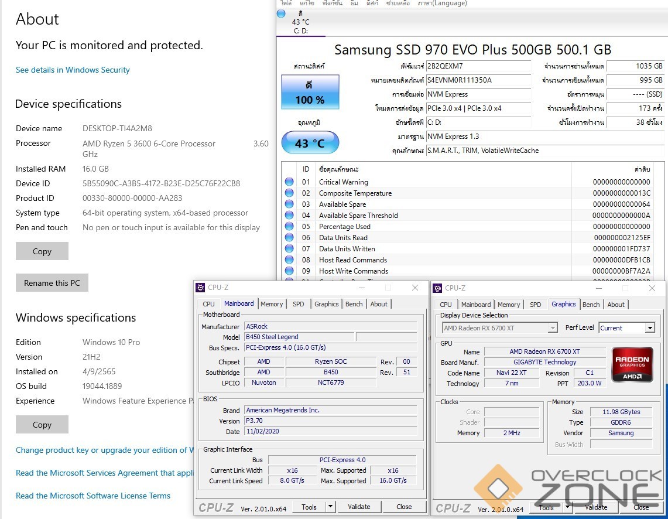Expand the Display Device Selection dropdown
Screen dimensions: 668x519
(552, 328)
